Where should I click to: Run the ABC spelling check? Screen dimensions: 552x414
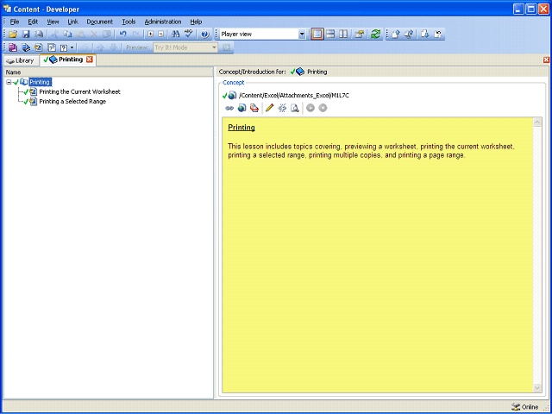[x=189, y=34]
